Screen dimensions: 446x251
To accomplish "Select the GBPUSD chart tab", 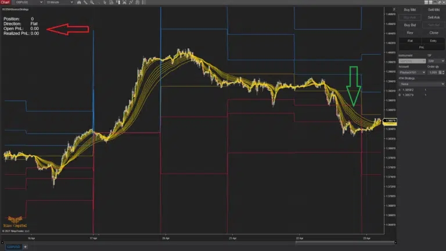I will point(10,247).
